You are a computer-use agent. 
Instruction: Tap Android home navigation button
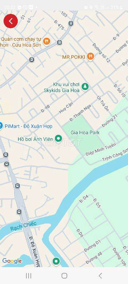(x=64, y=276)
